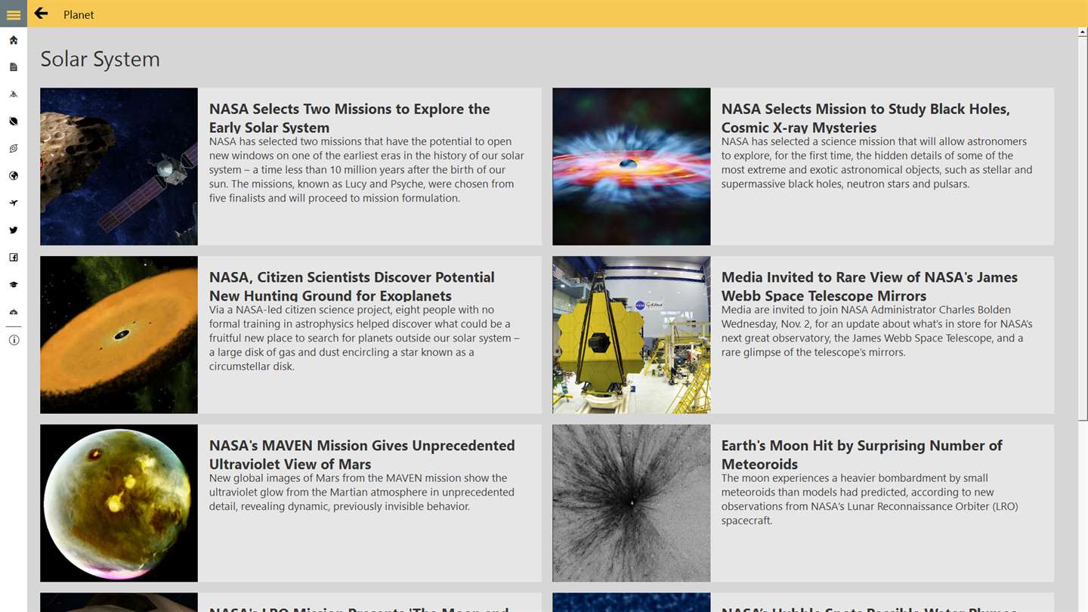Select the airplane icon in sidebar
The height and width of the screenshot is (612, 1088).
click(x=14, y=203)
